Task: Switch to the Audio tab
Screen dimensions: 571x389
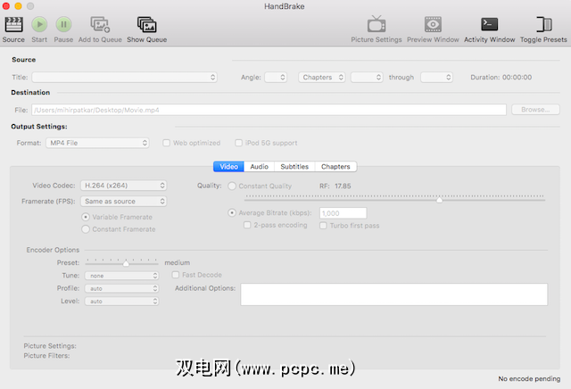Action: pos(259,167)
